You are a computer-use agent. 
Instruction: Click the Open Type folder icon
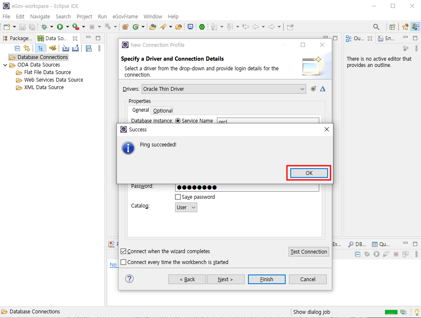(153, 27)
